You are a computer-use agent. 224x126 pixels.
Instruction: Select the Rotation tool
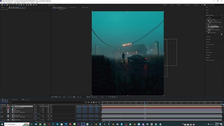click(12, 5)
